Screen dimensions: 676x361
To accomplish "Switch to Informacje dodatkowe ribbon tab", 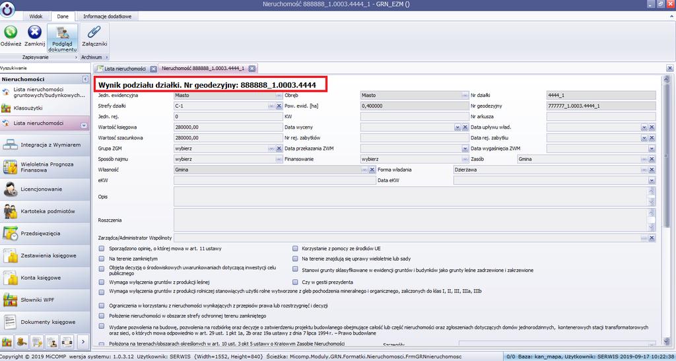I will pos(108,16).
